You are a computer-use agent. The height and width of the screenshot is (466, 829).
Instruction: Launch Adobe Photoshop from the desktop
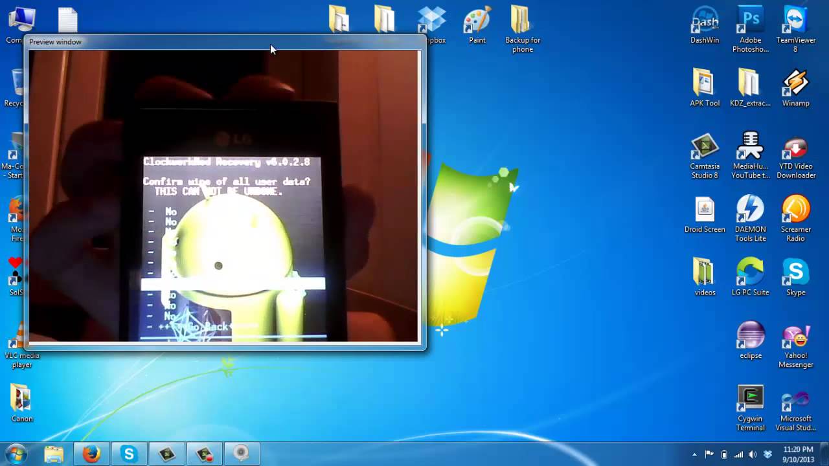tap(751, 30)
